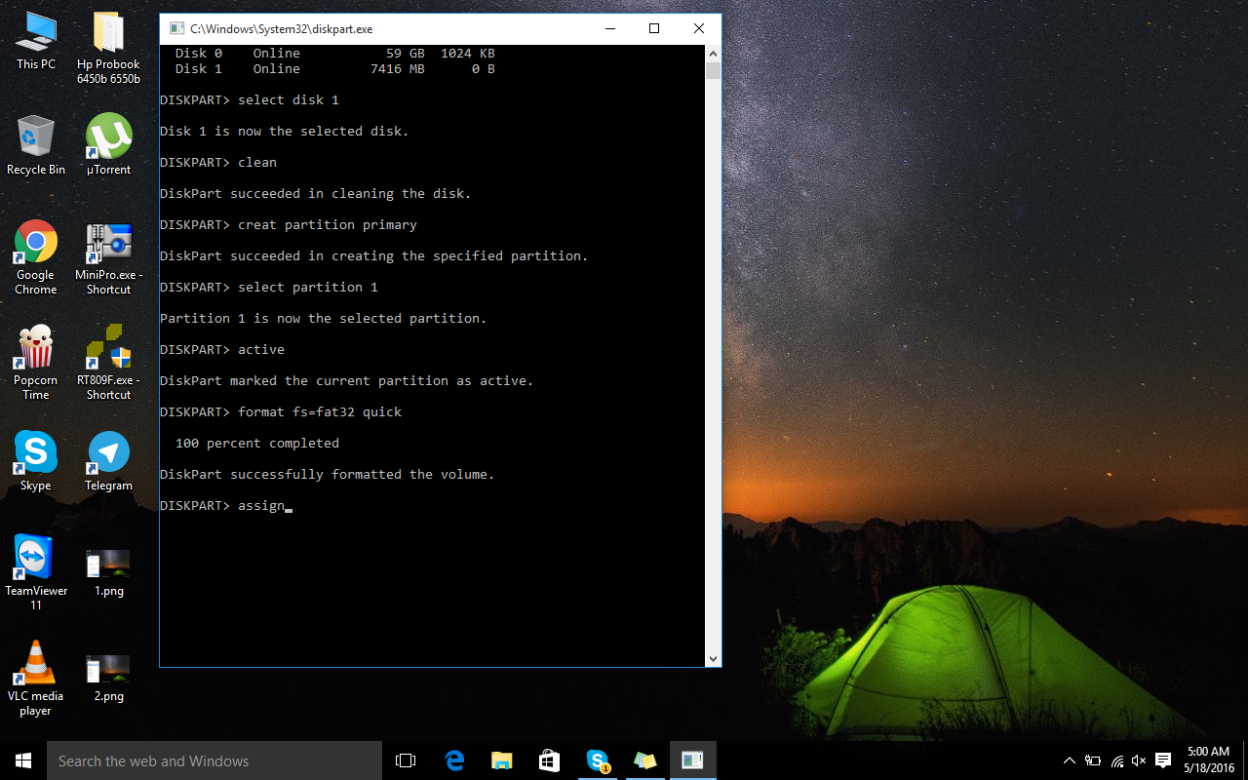Open Google Chrome desktop icon
This screenshot has width=1248, height=780.
pyautogui.click(x=35, y=244)
